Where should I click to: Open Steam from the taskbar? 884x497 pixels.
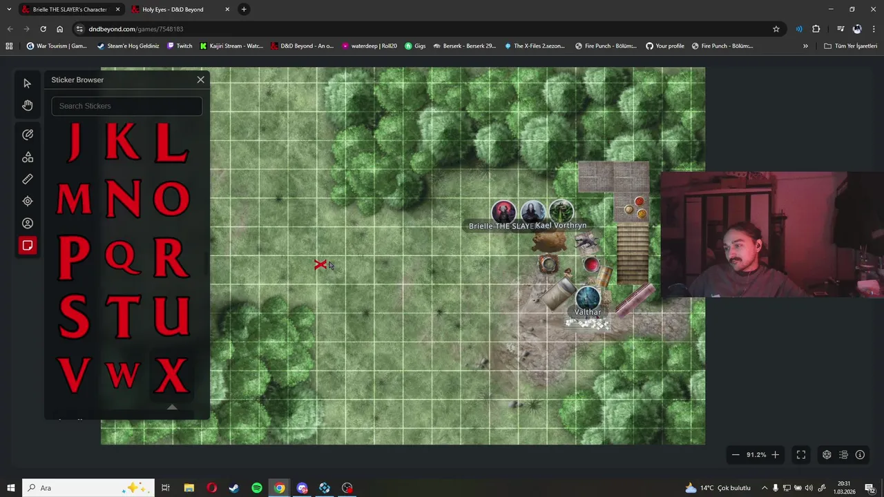tap(234, 488)
